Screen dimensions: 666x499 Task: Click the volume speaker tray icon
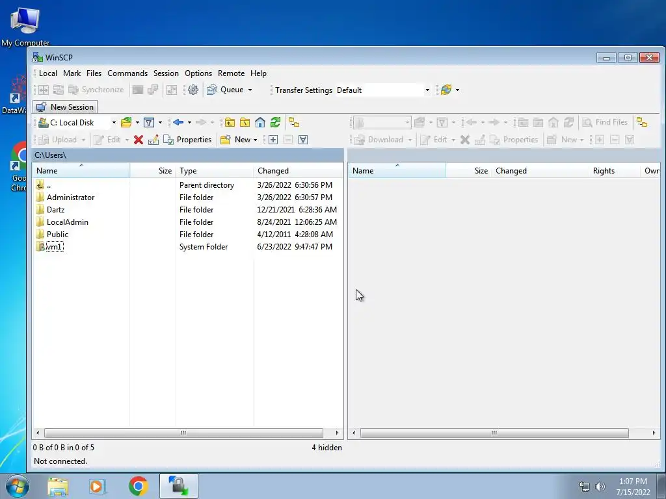(600, 487)
